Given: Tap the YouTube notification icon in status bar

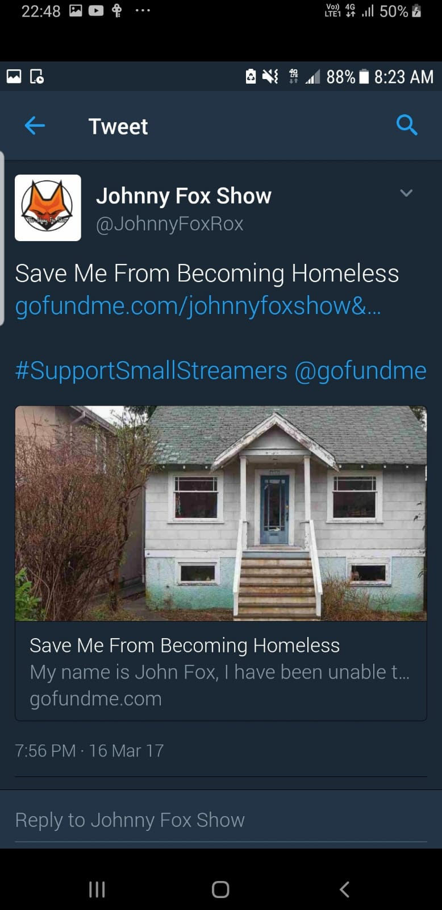Looking at the screenshot, I should (96, 11).
